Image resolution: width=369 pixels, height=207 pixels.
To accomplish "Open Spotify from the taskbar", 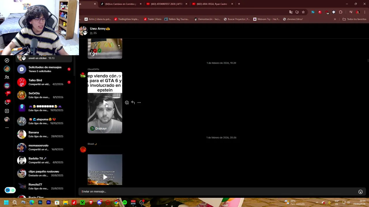I will 125,203.
